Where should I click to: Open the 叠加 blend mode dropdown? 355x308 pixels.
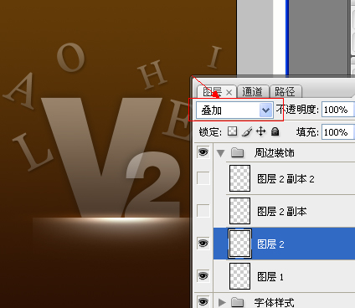click(x=234, y=110)
